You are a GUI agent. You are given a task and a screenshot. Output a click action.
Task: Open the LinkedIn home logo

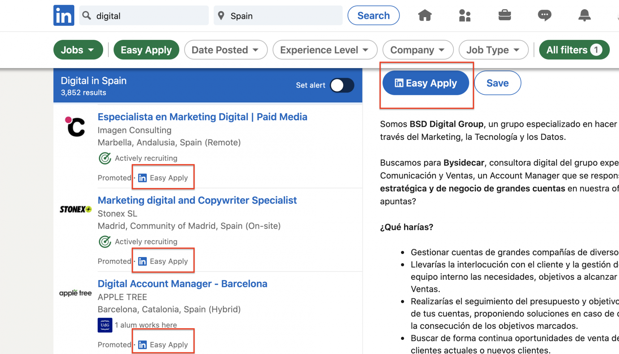coord(64,15)
